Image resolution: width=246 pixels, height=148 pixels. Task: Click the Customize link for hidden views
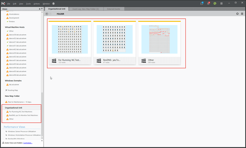[x=28, y=143]
